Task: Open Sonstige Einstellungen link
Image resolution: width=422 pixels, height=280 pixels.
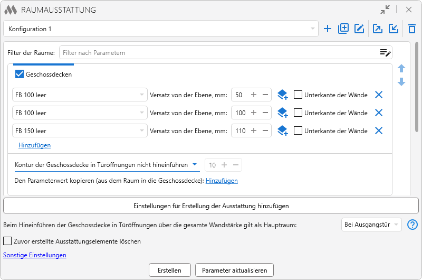Action: [x=35, y=255]
